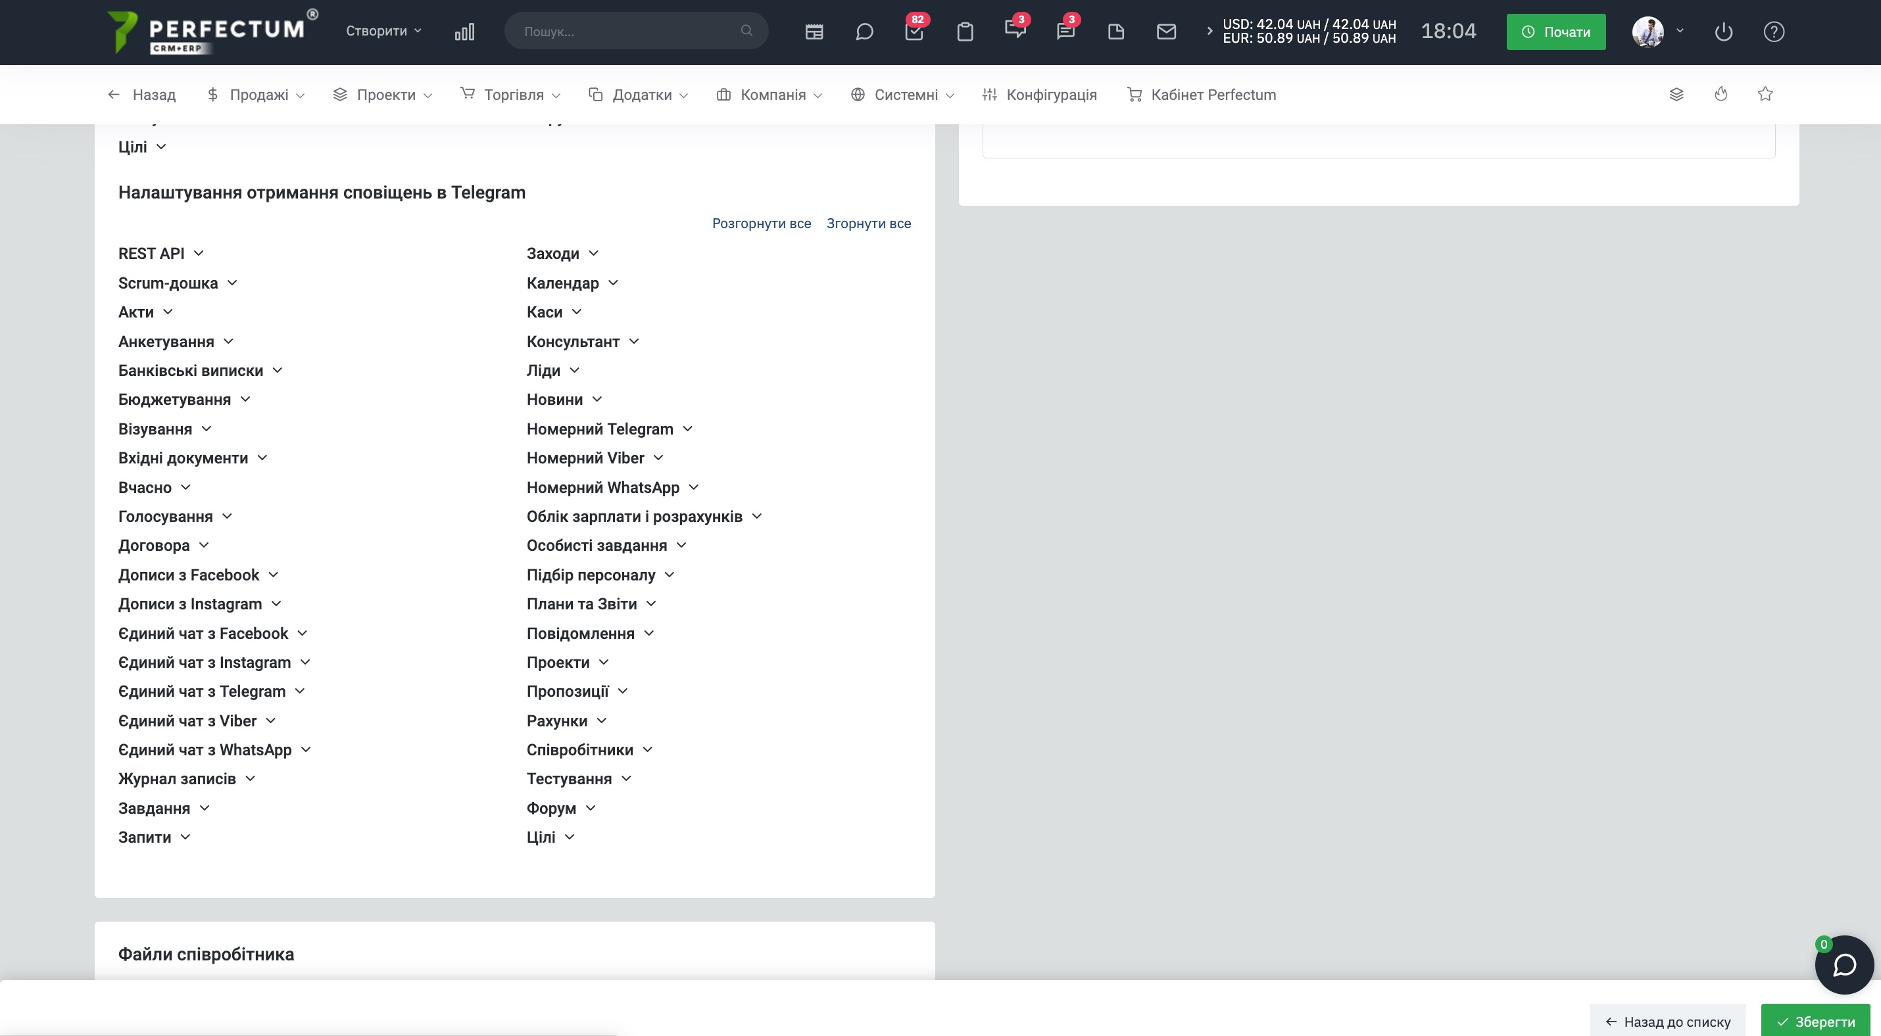The image size is (1881, 1036).
Task: Open the statistics bar chart icon
Action: coord(464,32)
